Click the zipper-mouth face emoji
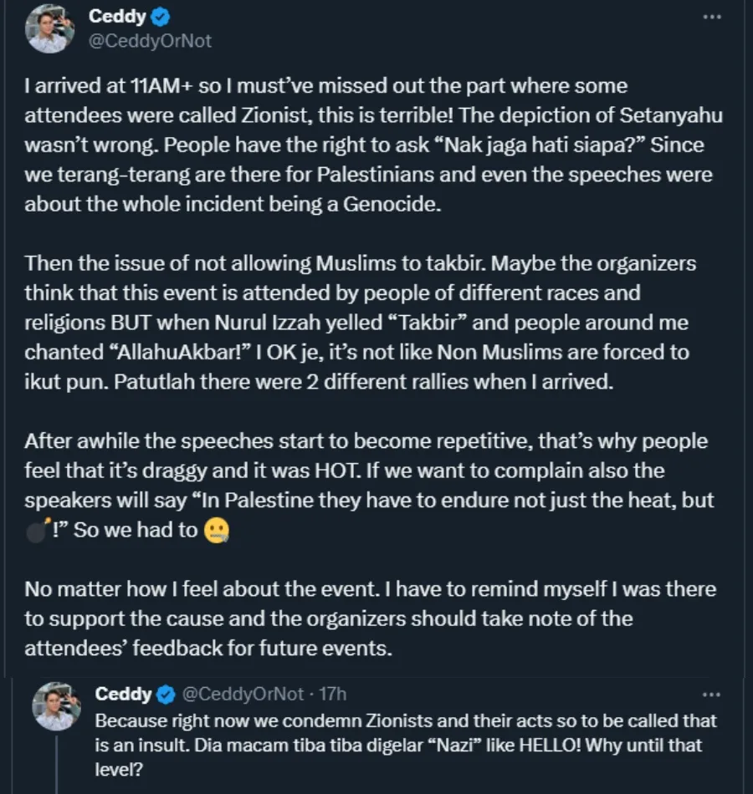 [x=217, y=532]
